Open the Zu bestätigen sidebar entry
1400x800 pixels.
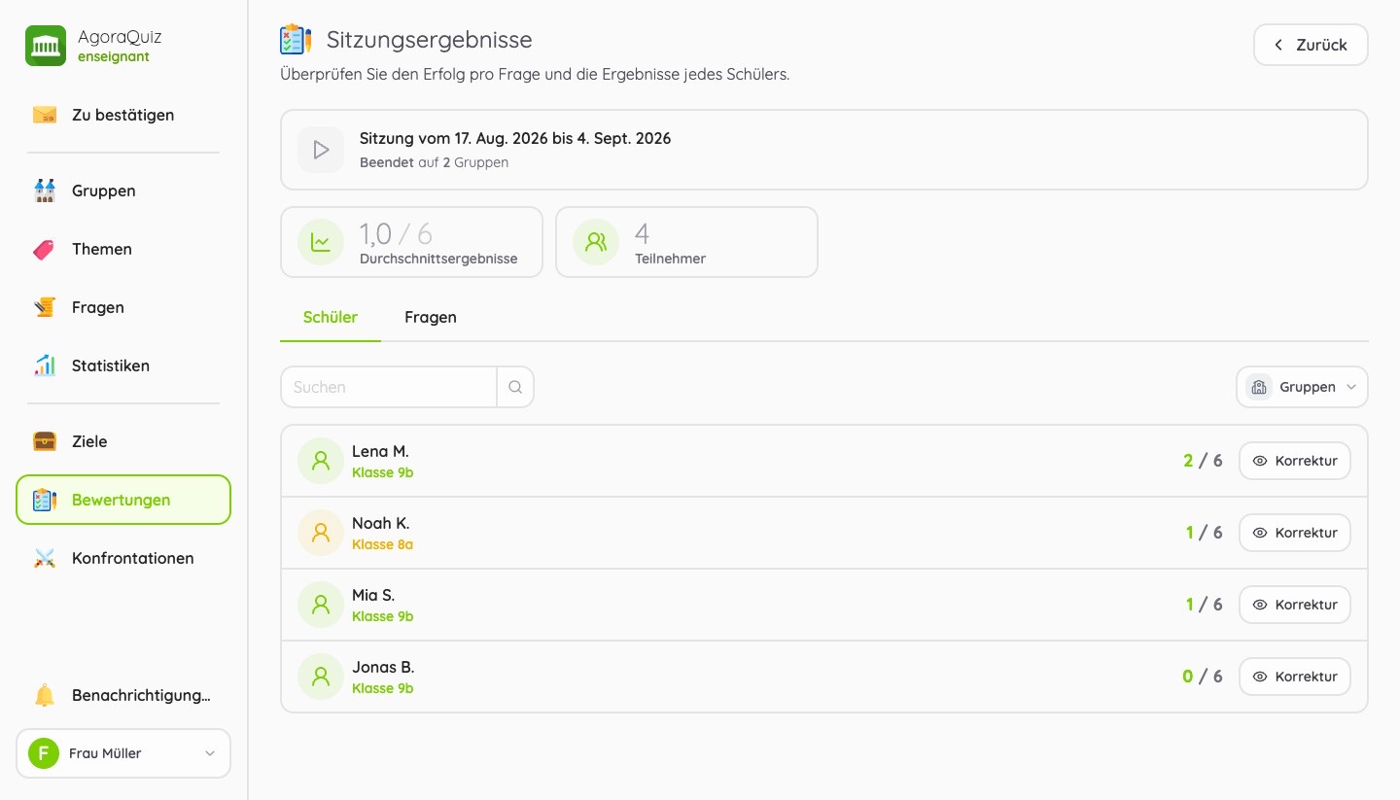pyautogui.click(x=123, y=115)
